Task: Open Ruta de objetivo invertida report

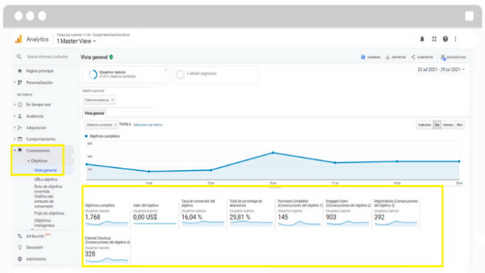Action: coord(48,189)
